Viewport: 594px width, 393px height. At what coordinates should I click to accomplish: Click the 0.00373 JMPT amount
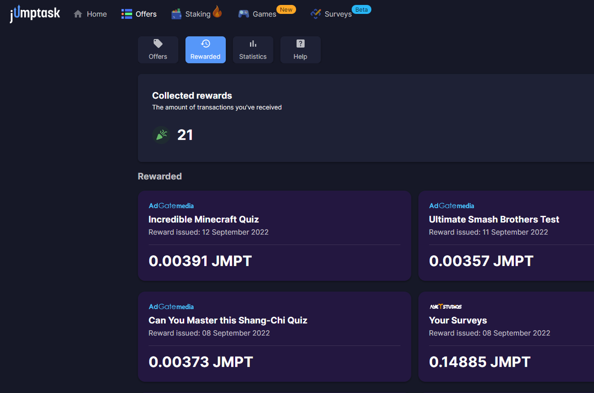pyautogui.click(x=201, y=362)
